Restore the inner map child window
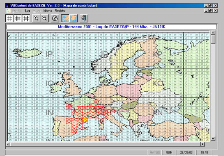This screenshot has width=224, height=156. [x=210, y=11]
